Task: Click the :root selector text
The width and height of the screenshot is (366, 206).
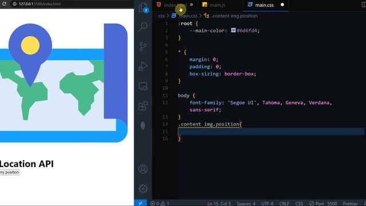Action: (185, 23)
